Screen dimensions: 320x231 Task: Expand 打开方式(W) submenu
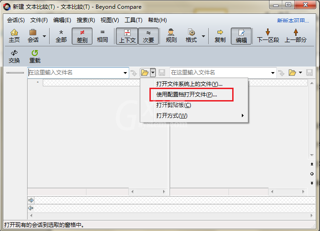pyautogui.click(x=194, y=116)
